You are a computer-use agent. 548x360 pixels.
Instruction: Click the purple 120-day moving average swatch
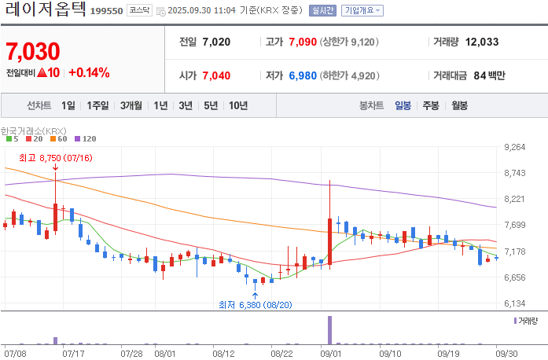78,139
